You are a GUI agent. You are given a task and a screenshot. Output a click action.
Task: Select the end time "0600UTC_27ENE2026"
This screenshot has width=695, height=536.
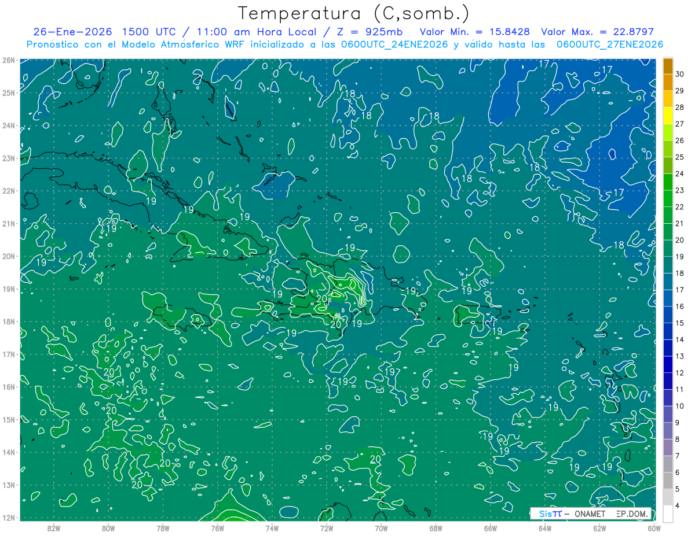tap(610, 45)
